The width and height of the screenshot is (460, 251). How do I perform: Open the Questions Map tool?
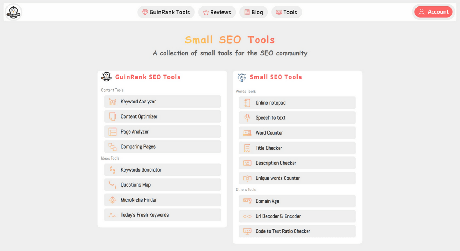click(x=162, y=185)
